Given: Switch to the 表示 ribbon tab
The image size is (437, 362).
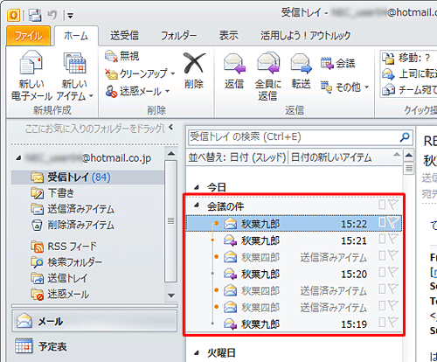Looking at the screenshot, I should (229, 36).
